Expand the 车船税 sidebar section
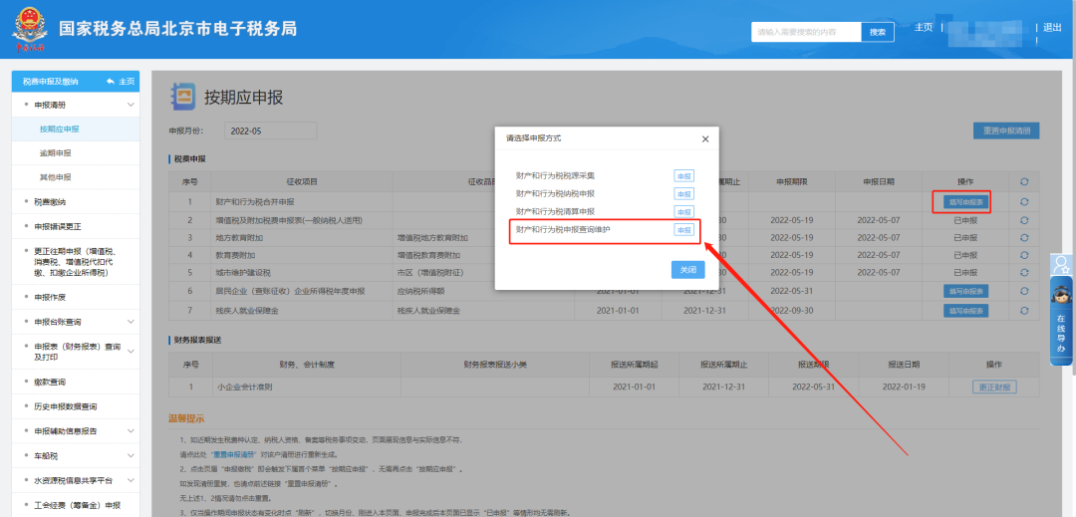This screenshot has height=517, width=1076. pyautogui.click(x=131, y=455)
